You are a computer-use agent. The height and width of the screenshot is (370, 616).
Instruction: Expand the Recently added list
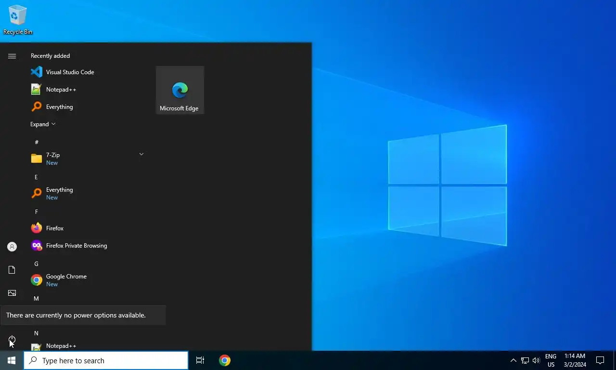[x=43, y=124]
